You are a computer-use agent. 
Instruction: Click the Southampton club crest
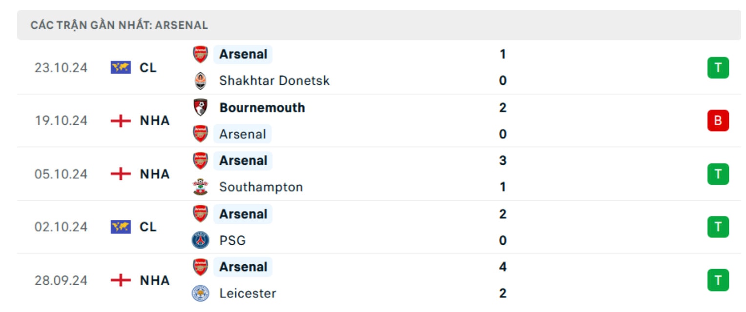point(200,187)
